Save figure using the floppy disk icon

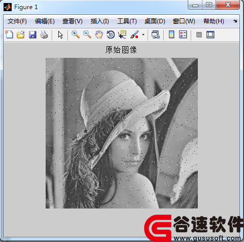32,34
